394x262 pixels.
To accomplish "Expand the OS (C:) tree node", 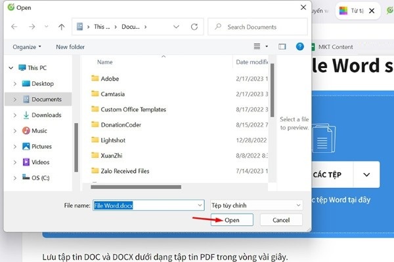I will click(15, 178).
